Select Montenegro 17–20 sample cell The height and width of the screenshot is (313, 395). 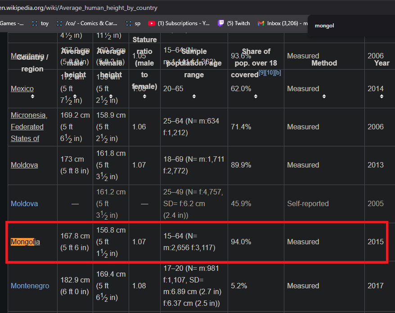(194, 286)
